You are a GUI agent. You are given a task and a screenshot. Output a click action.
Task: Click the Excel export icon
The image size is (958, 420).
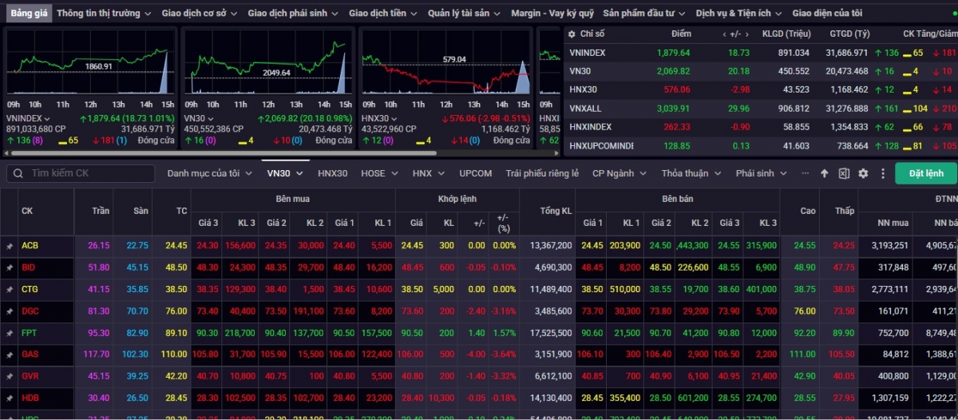(x=844, y=173)
